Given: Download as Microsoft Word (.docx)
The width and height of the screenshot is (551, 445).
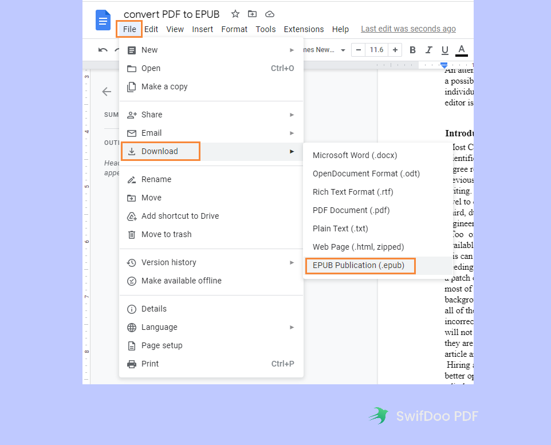Looking at the screenshot, I should tap(378, 155).
